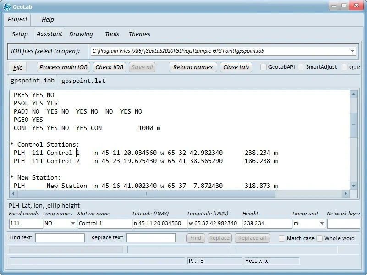Click the Station name field Control 1
367x275 pixels.
click(105, 223)
